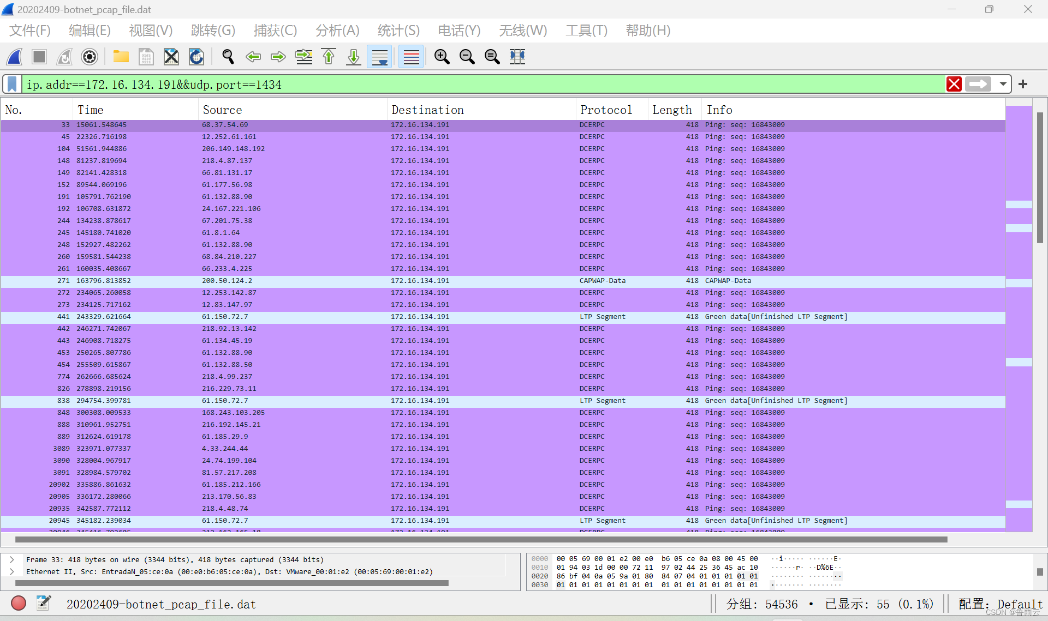Click file name in status bar
This screenshot has height=621, width=1048.
point(161,604)
